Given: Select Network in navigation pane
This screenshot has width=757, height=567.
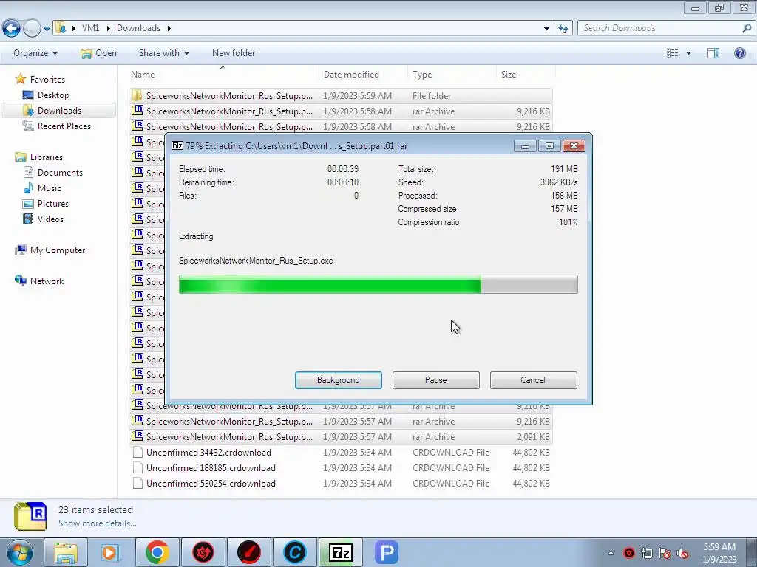Looking at the screenshot, I should pos(47,281).
